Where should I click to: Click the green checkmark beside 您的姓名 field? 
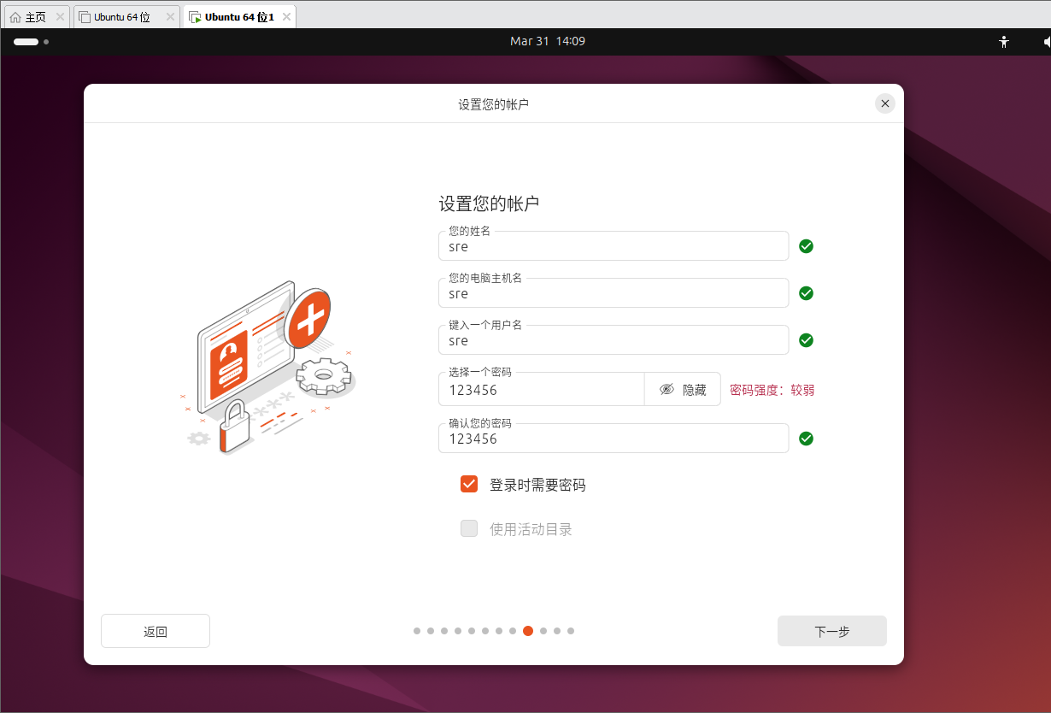pyautogui.click(x=806, y=246)
